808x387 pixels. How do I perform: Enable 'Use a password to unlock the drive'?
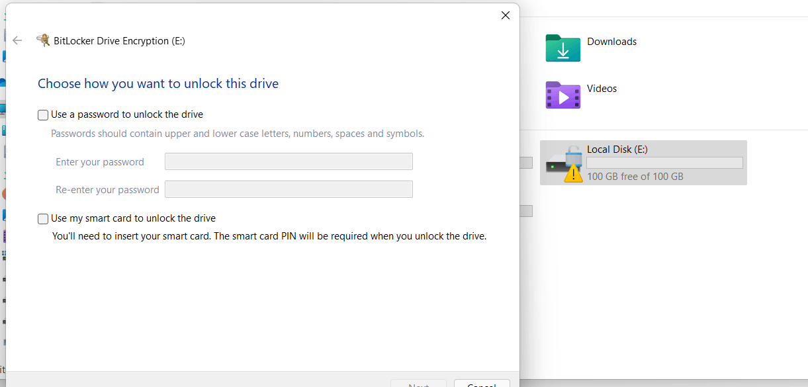[x=43, y=115]
